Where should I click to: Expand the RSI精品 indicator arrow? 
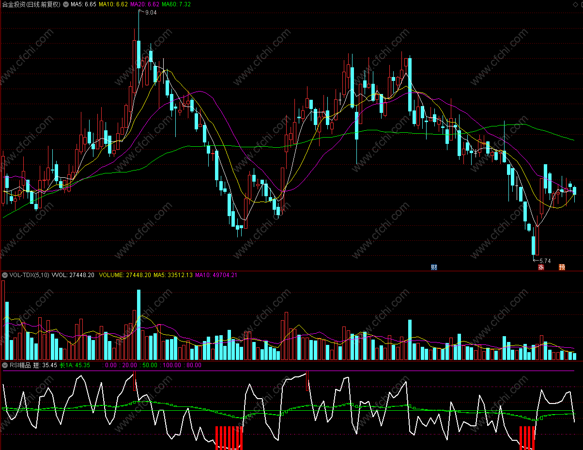5,365
